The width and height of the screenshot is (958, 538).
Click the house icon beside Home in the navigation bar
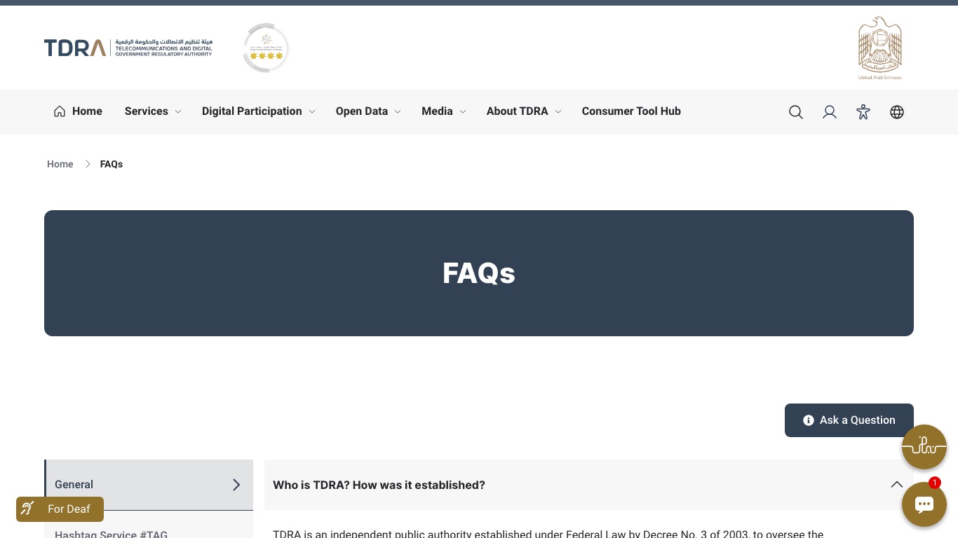tap(60, 111)
